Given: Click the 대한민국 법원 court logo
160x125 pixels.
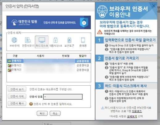Looking at the screenshot, I should [x=24, y=22].
